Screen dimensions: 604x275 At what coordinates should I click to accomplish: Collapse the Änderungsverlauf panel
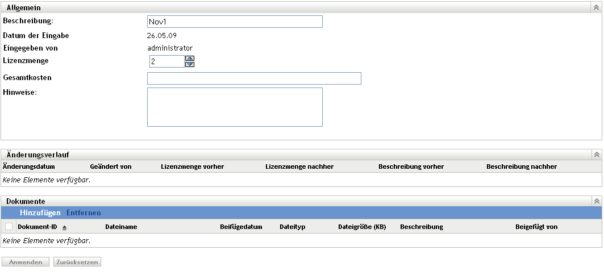pos(597,155)
